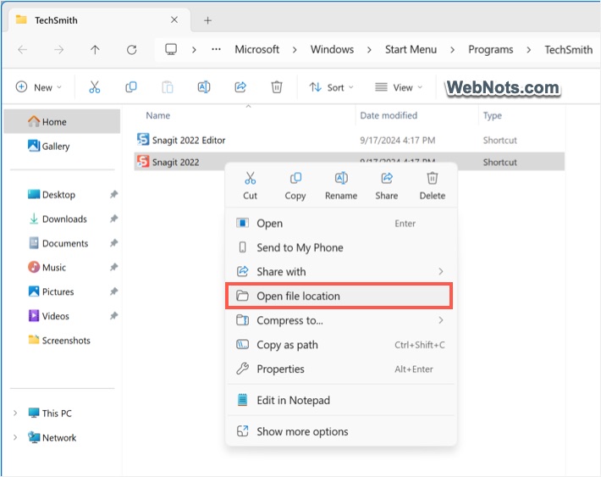Unpin Music using its pin icon
Screen dimensions: 601x477
coord(113,267)
